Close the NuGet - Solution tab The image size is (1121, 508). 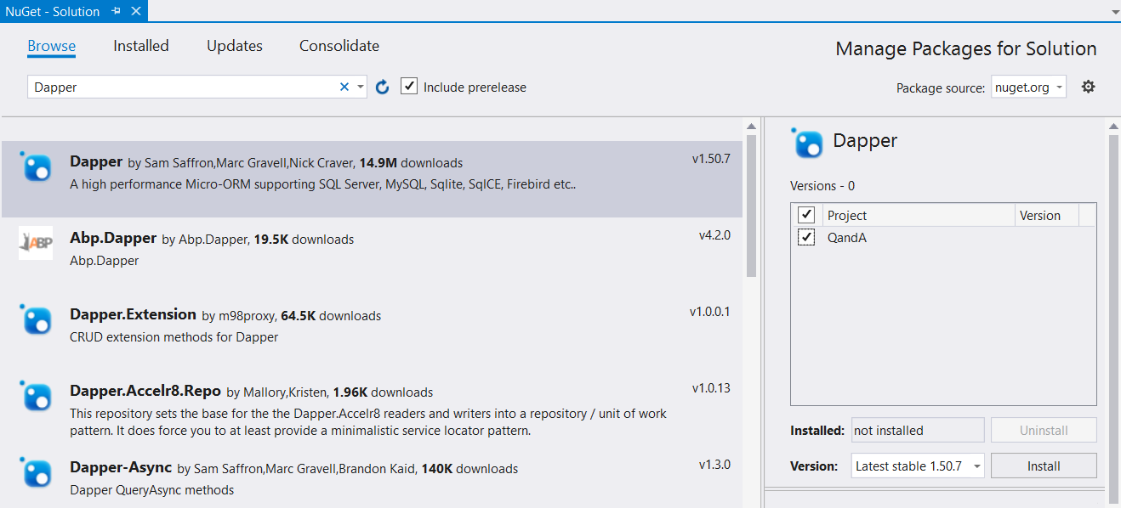(x=134, y=11)
